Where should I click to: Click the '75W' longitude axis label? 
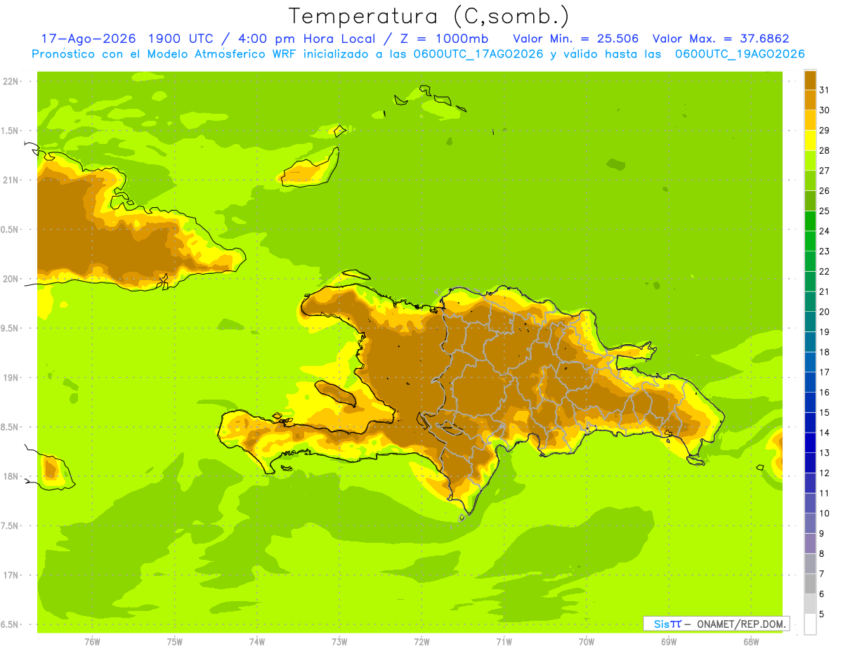(x=175, y=642)
